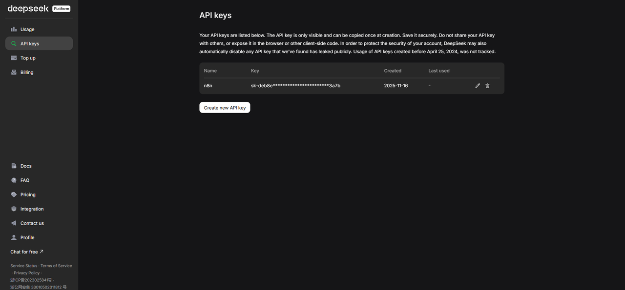Click the Billing icon in sidebar

14,72
